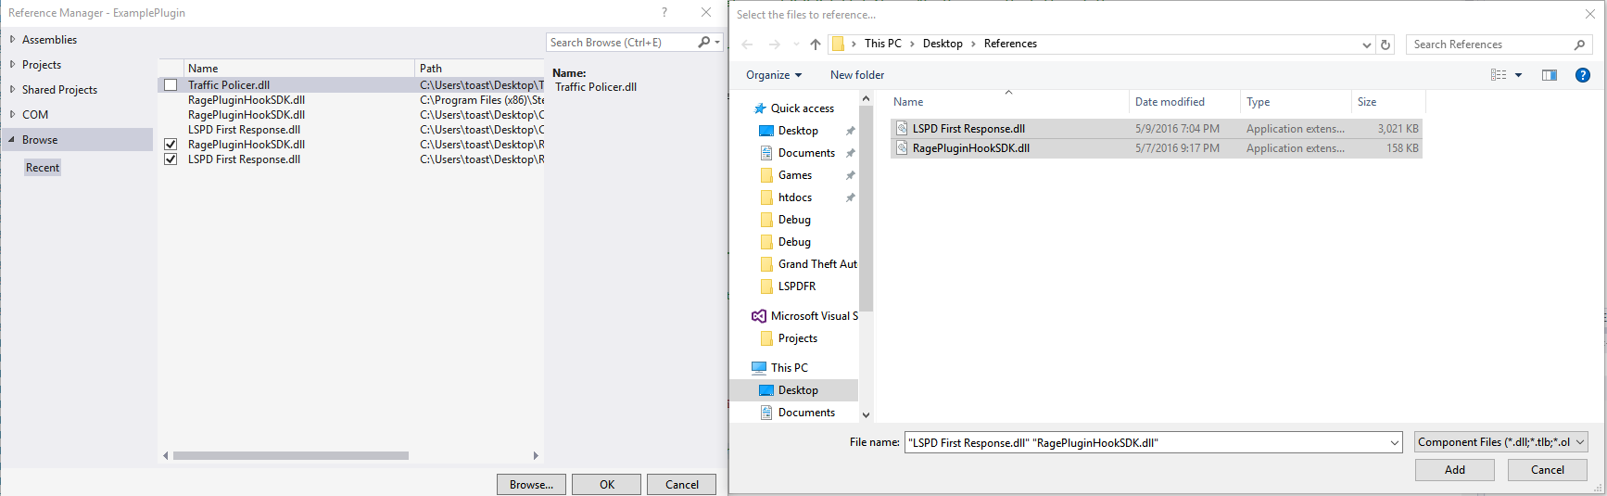
Task: Open the Organize dropdown menu
Action: pyautogui.click(x=774, y=75)
